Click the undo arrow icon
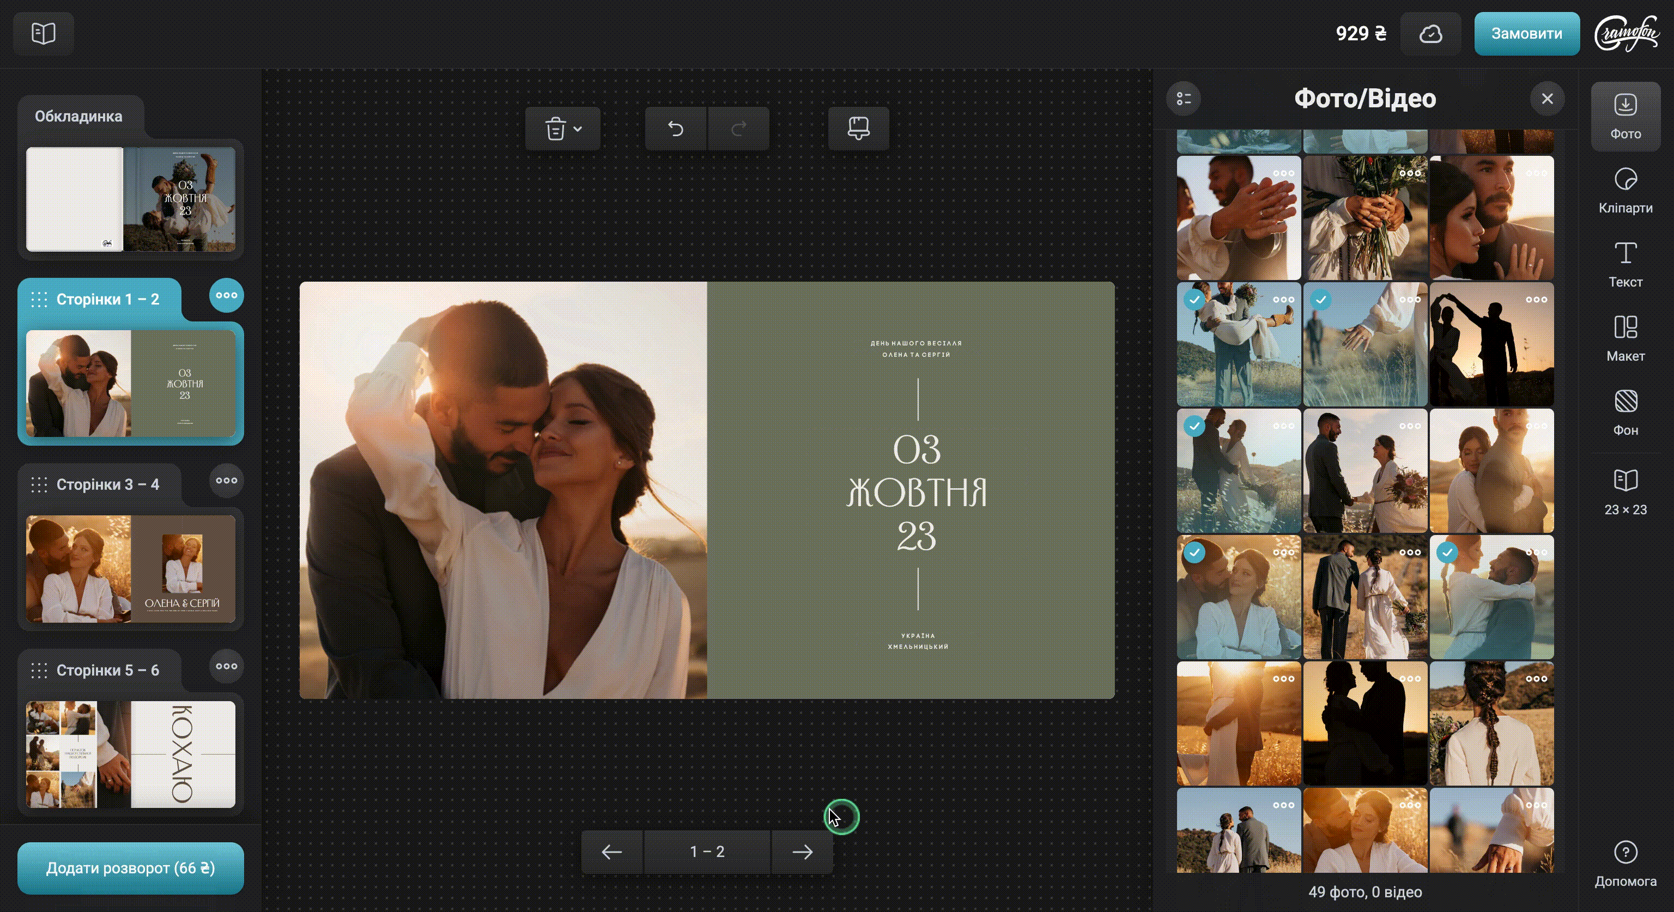 pyautogui.click(x=675, y=129)
